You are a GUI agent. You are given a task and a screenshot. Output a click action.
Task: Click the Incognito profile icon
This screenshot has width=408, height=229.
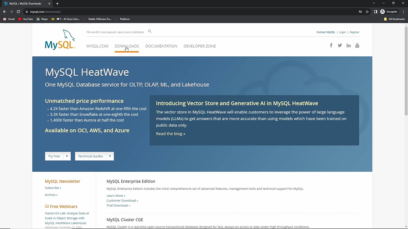point(382,11)
